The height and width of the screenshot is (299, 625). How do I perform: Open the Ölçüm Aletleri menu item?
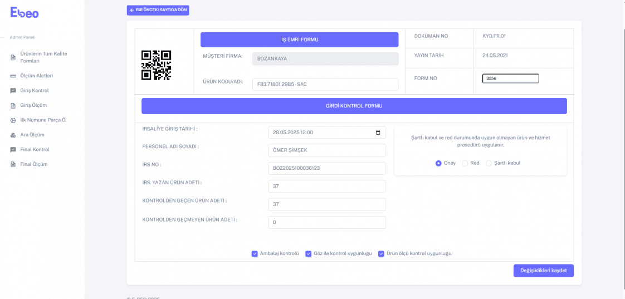pos(37,76)
